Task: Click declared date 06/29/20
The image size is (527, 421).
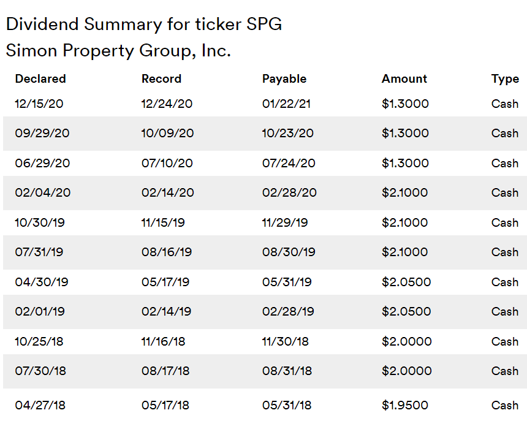Action: pyautogui.click(x=42, y=164)
